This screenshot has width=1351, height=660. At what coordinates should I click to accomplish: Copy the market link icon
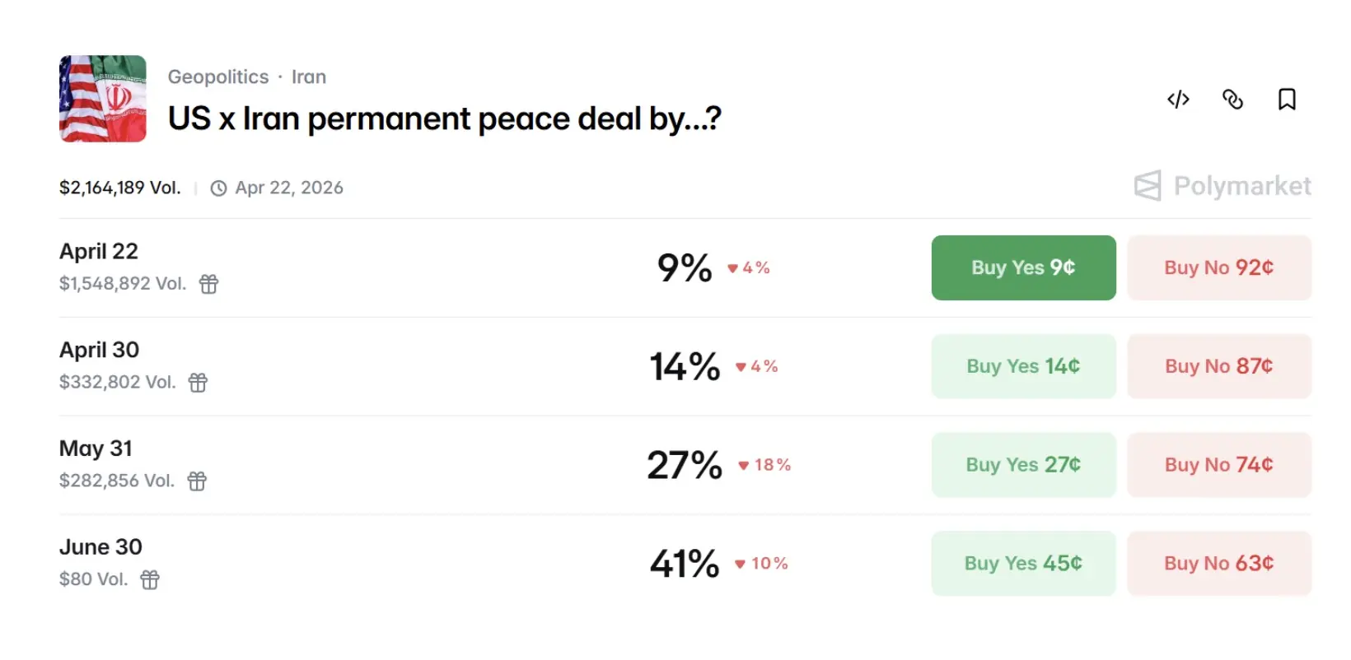(1232, 100)
